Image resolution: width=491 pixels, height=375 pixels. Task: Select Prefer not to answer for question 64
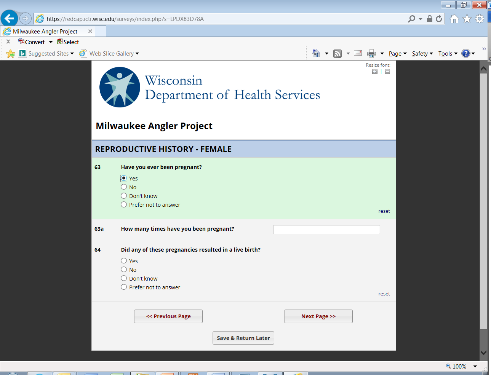124,287
